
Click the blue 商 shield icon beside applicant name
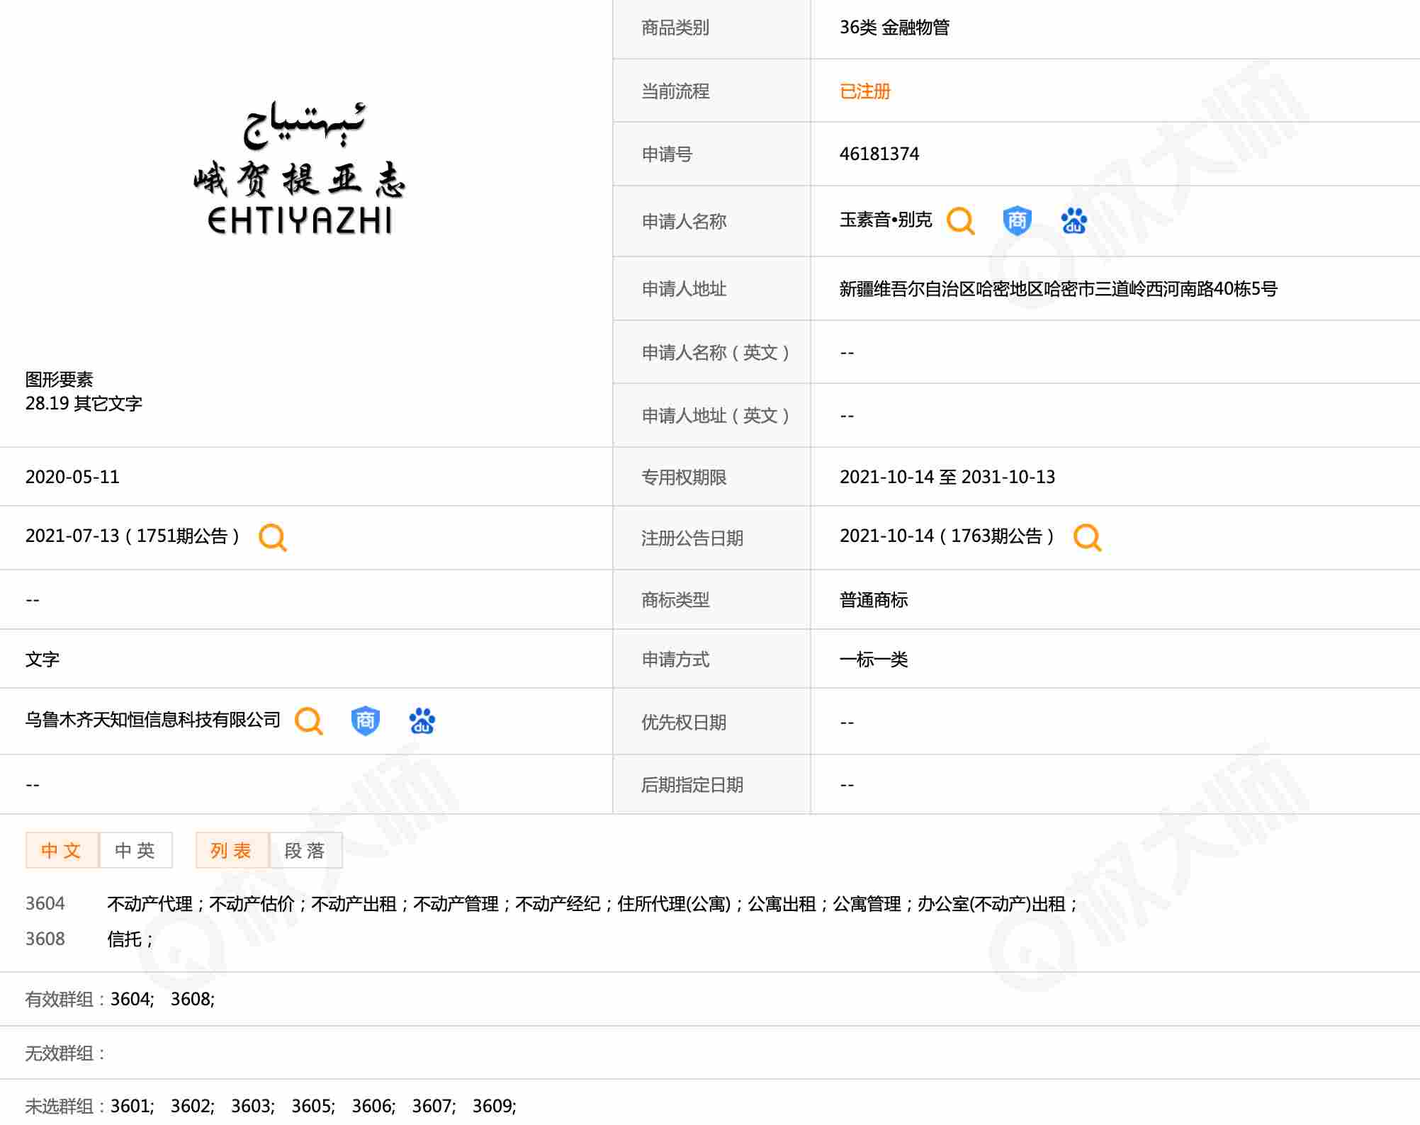point(1017,220)
